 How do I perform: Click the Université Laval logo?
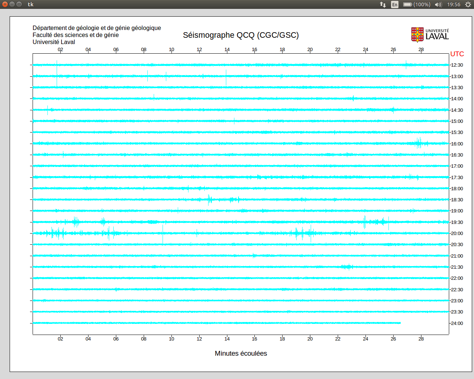click(430, 35)
